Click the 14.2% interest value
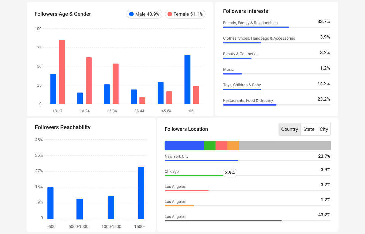This screenshot has height=234, width=365. coord(324,84)
